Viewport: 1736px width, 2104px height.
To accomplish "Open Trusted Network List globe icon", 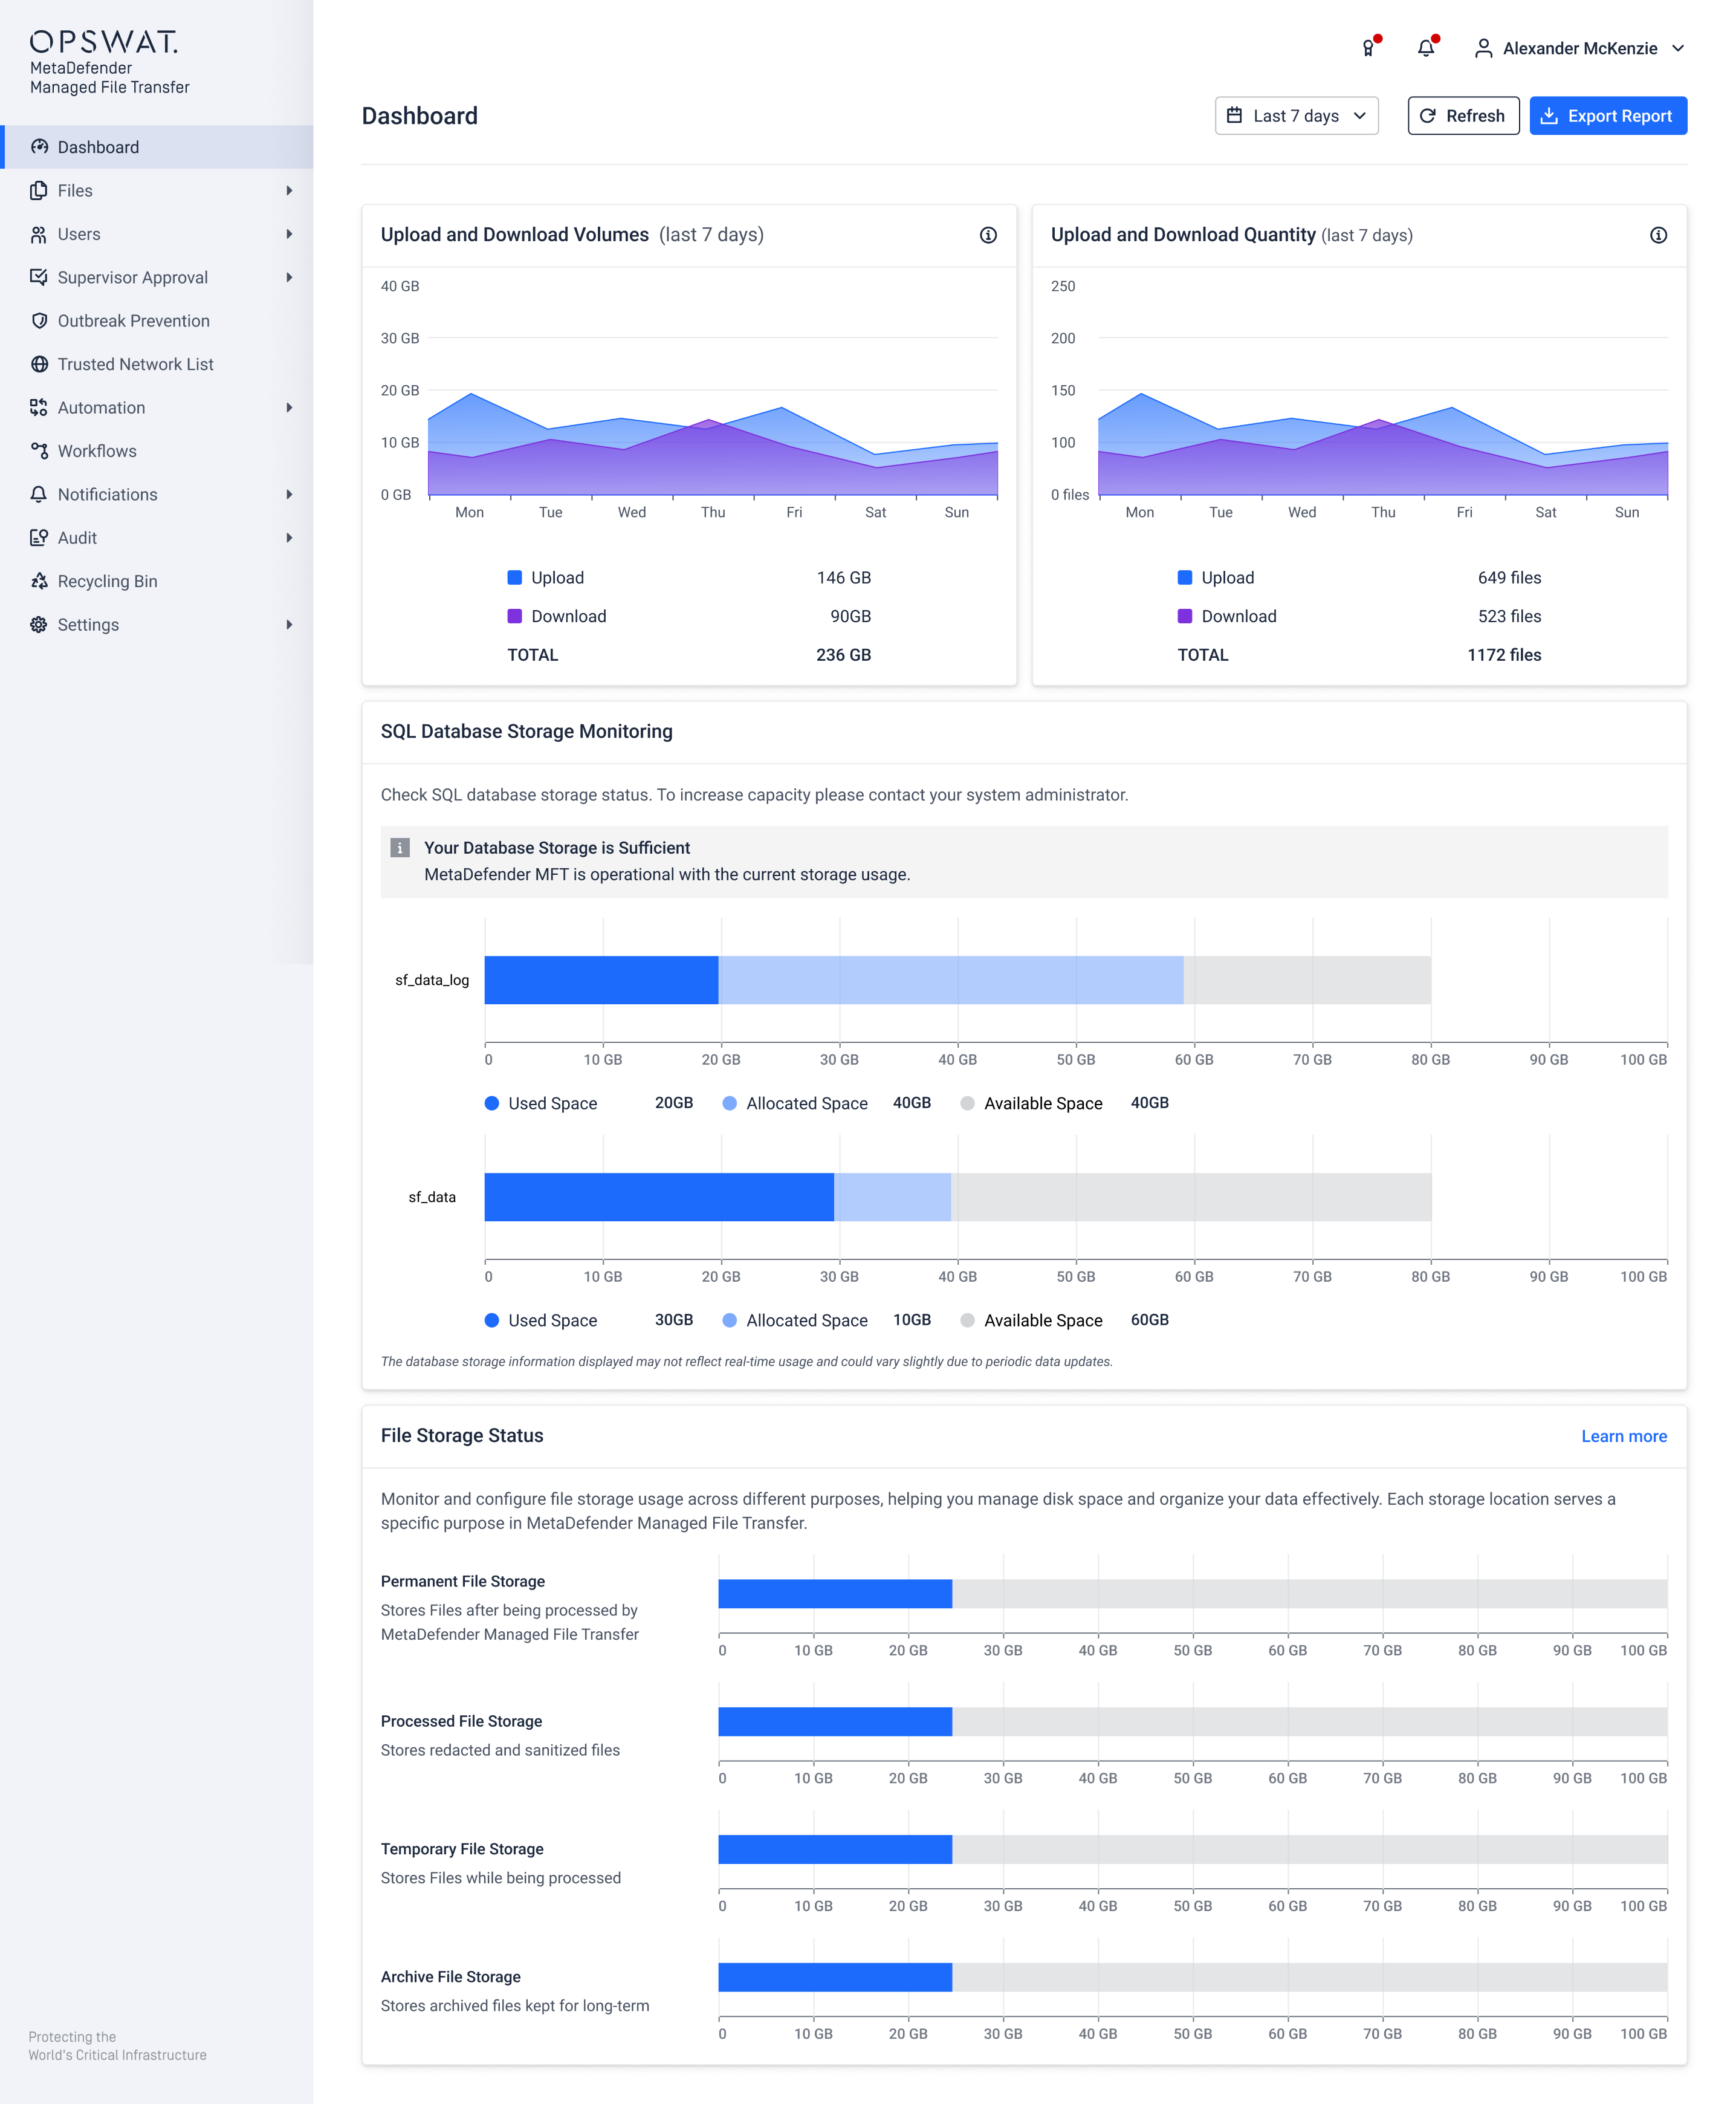I will click(x=39, y=364).
